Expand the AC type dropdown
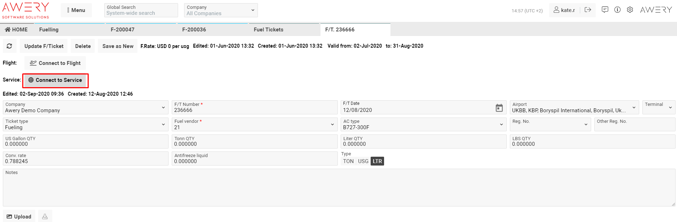This screenshot has height=222, width=677. point(501,125)
